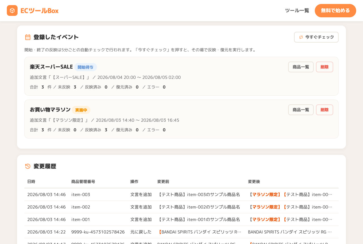Delete the 楽天スーパーSALE event
The height and width of the screenshot is (244, 363).
[x=324, y=67]
